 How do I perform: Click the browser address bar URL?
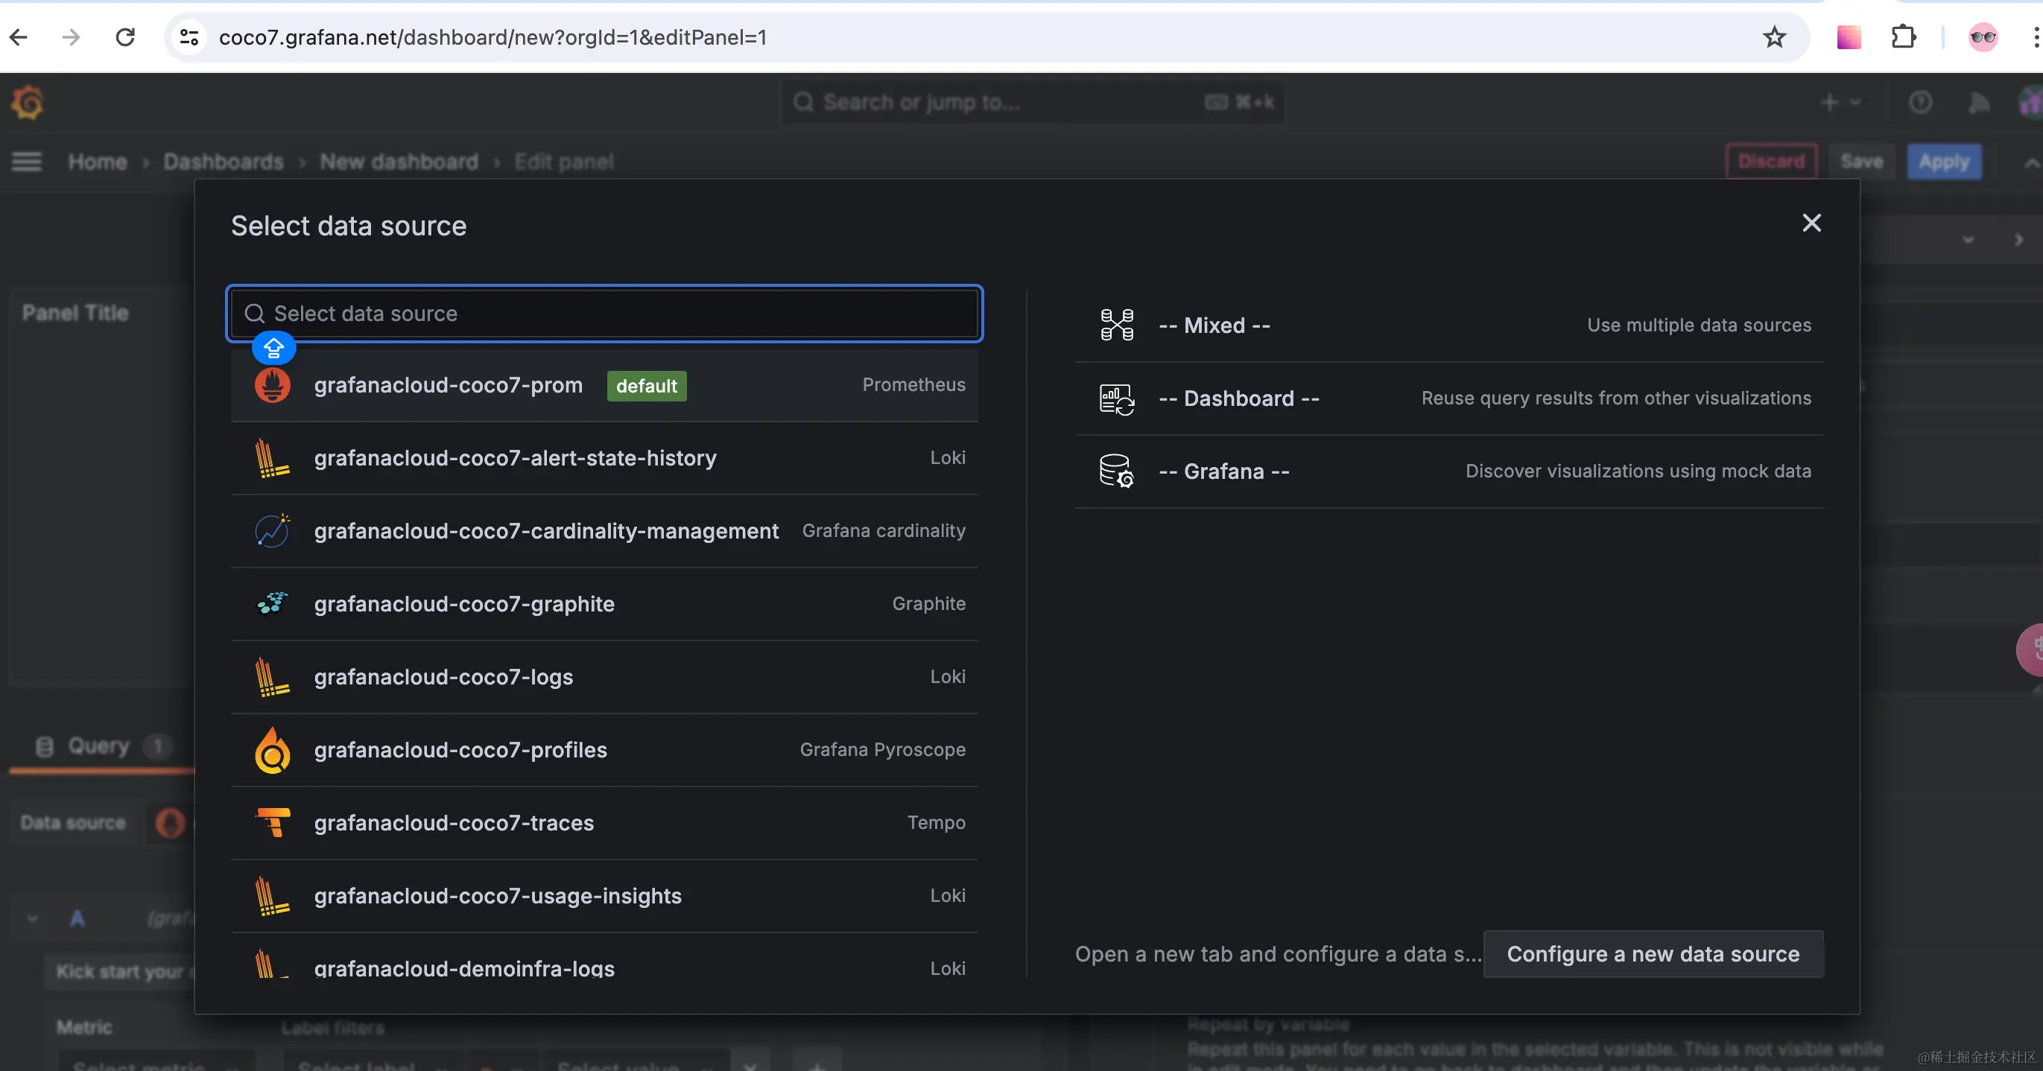[x=492, y=37]
